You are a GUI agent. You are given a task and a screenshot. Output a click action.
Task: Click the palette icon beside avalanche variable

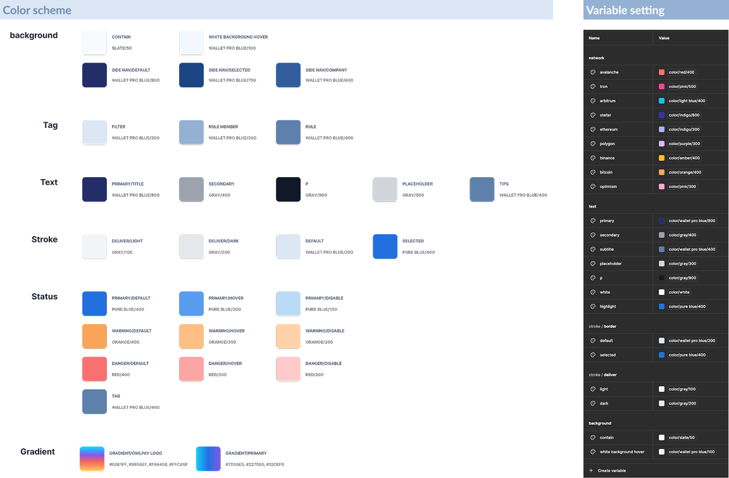pyautogui.click(x=593, y=72)
